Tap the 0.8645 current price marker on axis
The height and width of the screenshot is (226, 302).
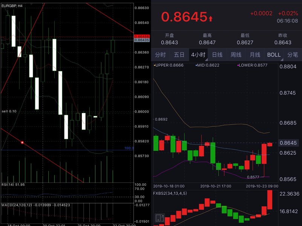[288, 143]
